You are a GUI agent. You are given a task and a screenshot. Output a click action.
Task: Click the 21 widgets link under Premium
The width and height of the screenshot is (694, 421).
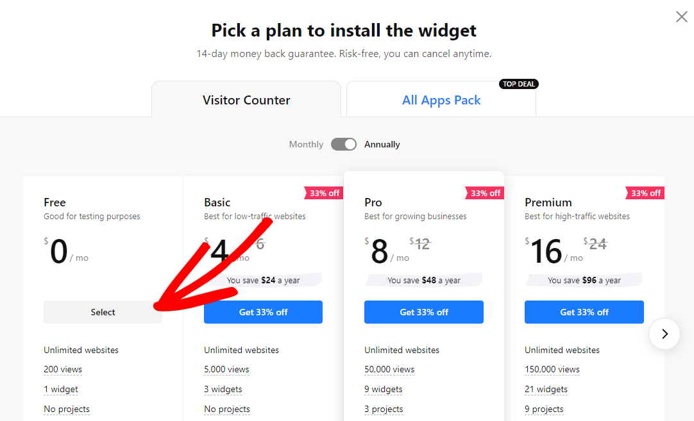click(x=546, y=389)
